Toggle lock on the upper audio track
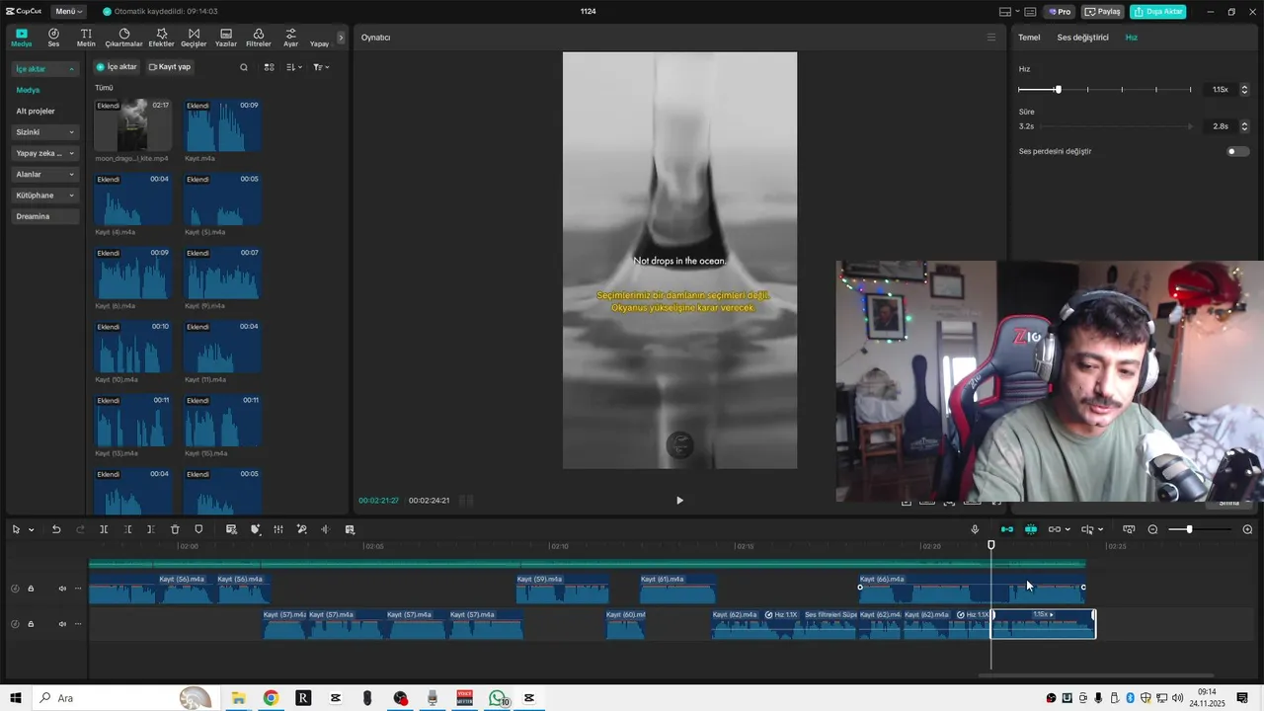Image resolution: width=1264 pixels, height=711 pixels. pos(31,589)
